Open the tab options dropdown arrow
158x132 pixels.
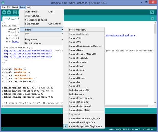coord(152,18)
